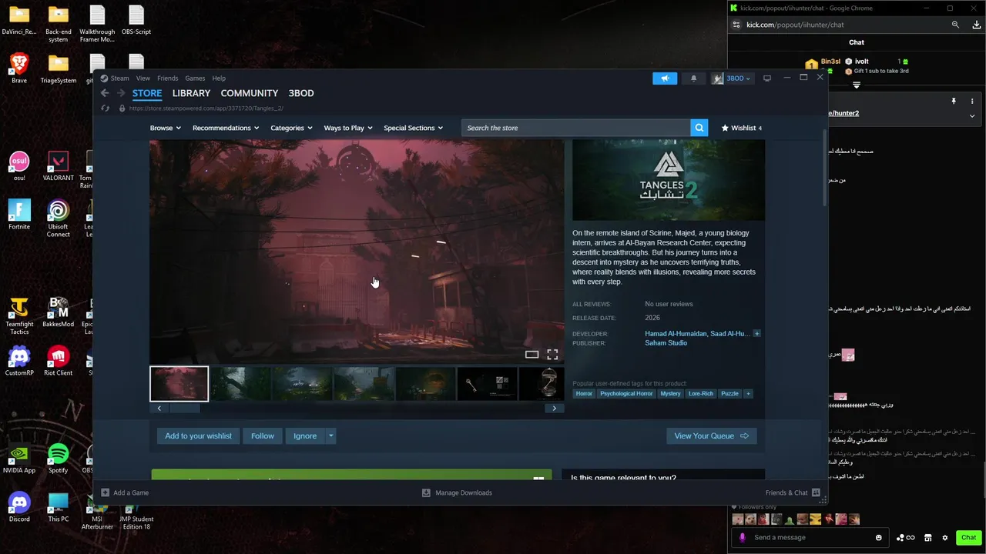Expand the Ways to Play dropdown
The width and height of the screenshot is (986, 554).
coord(348,128)
